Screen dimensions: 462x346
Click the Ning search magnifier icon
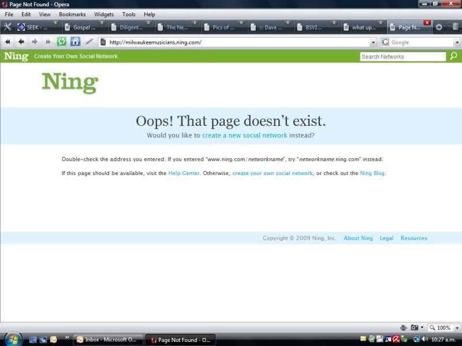pos(453,56)
